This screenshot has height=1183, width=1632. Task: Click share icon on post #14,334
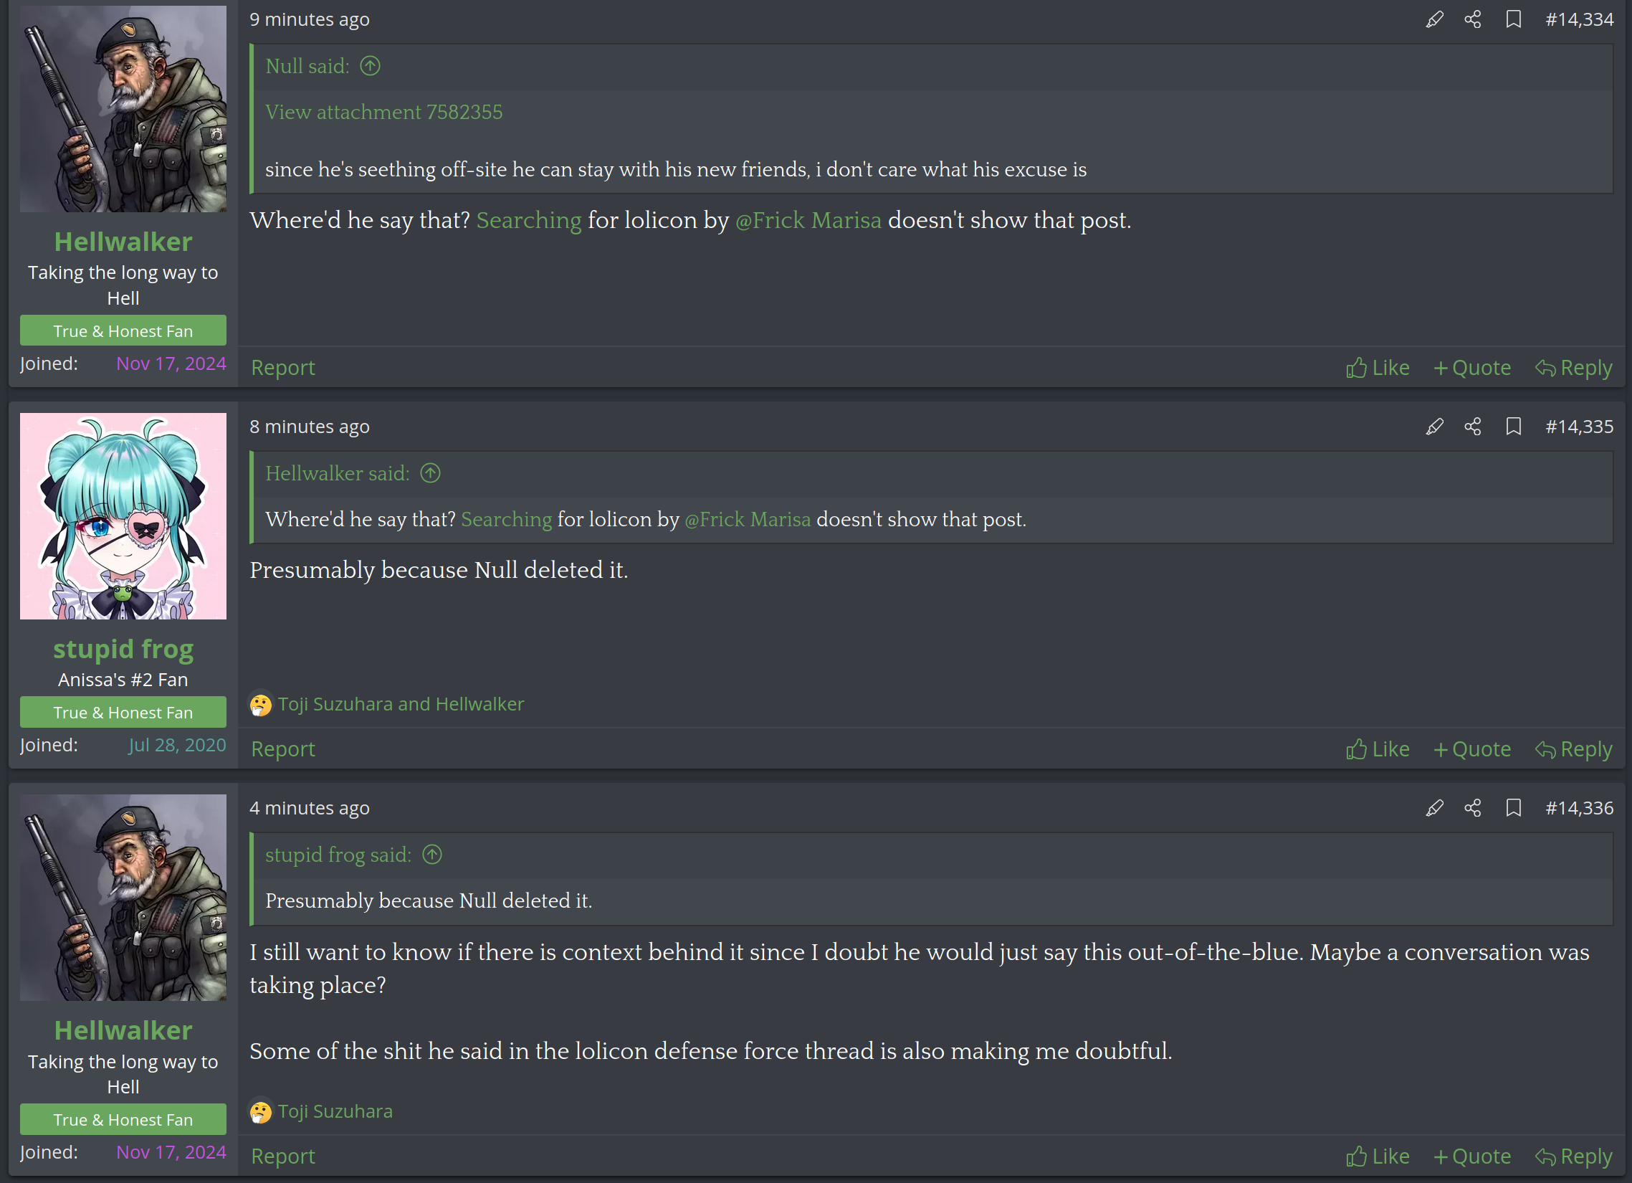coord(1473,19)
